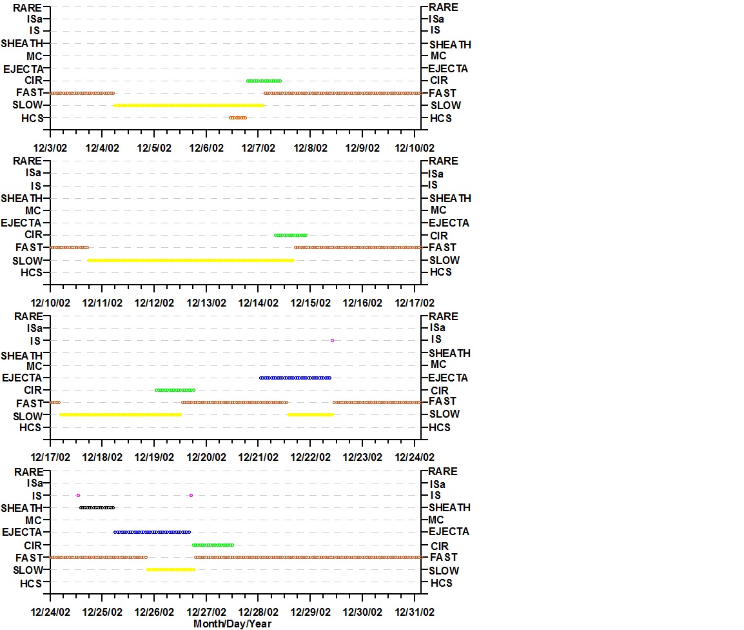
Task: Click the 12/14/02 date label
Action: pyautogui.click(x=258, y=303)
